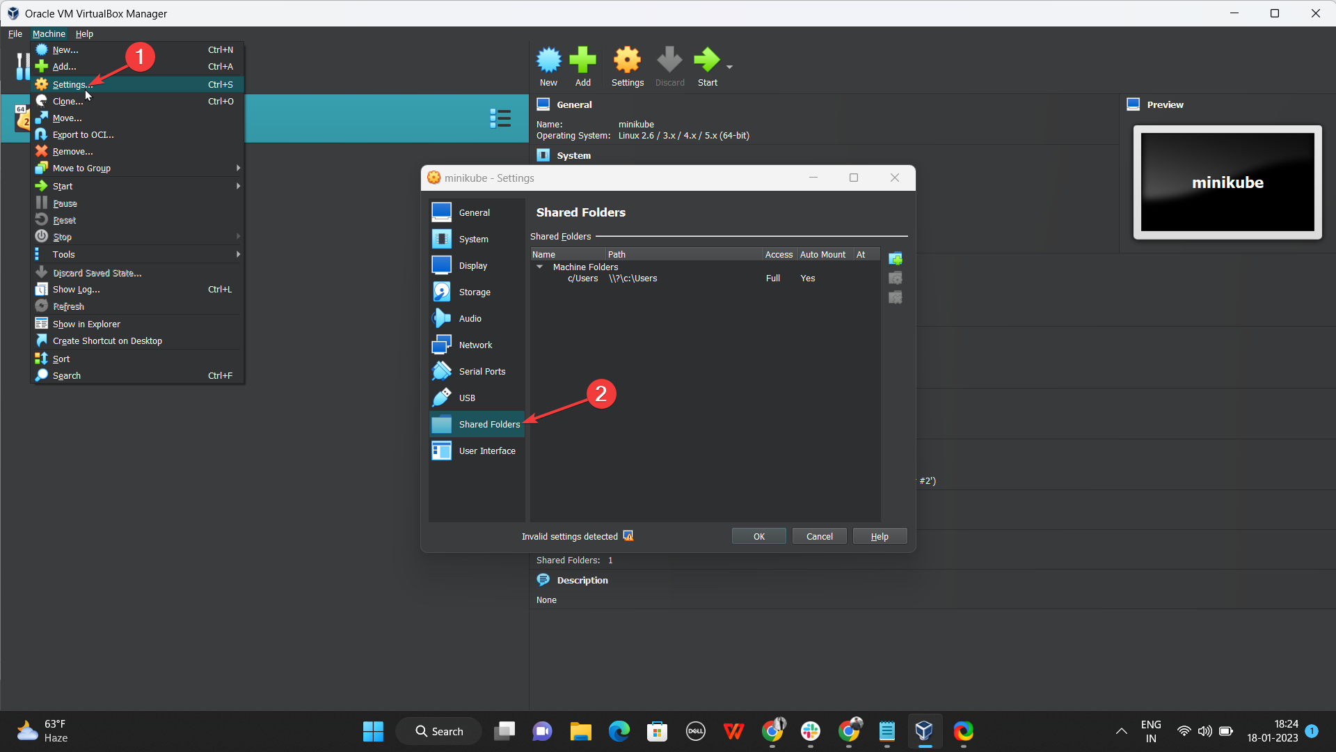Click the New machine toolbar icon
The image size is (1336, 752).
click(x=548, y=67)
